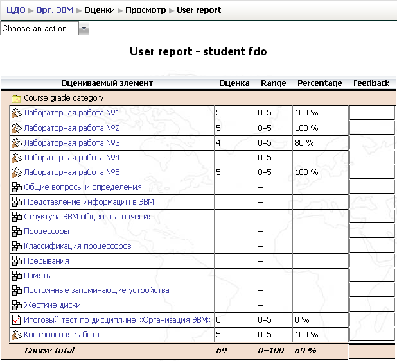Image resolution: width=397 pixels, height=361 pixels.
Task: Click the 0 % percentage for Итоговый тест
Action: pyautogui.click(x=302, y=320)
